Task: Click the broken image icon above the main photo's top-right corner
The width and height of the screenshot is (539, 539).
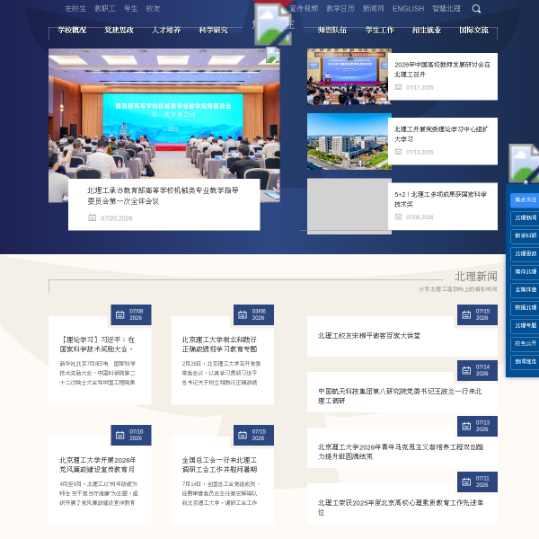Action: [x=273, y=55]
